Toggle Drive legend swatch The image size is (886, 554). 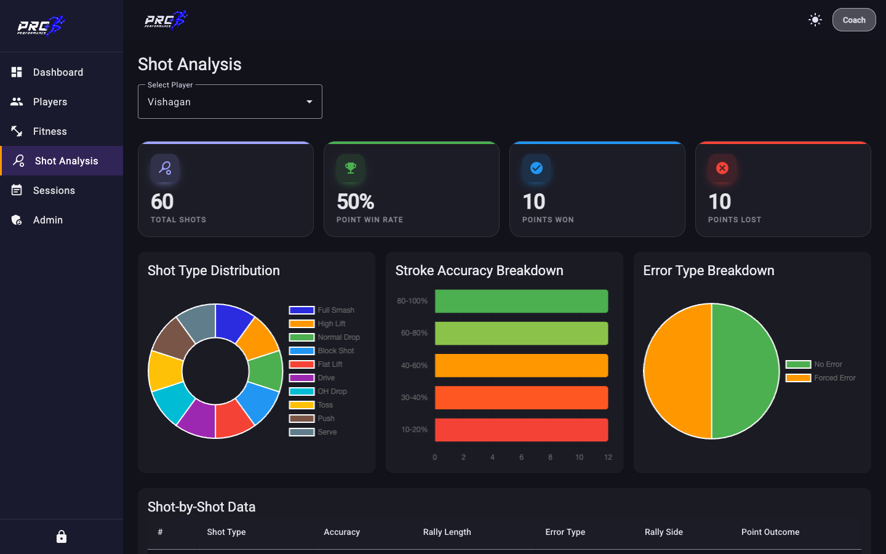coord(301,378)
